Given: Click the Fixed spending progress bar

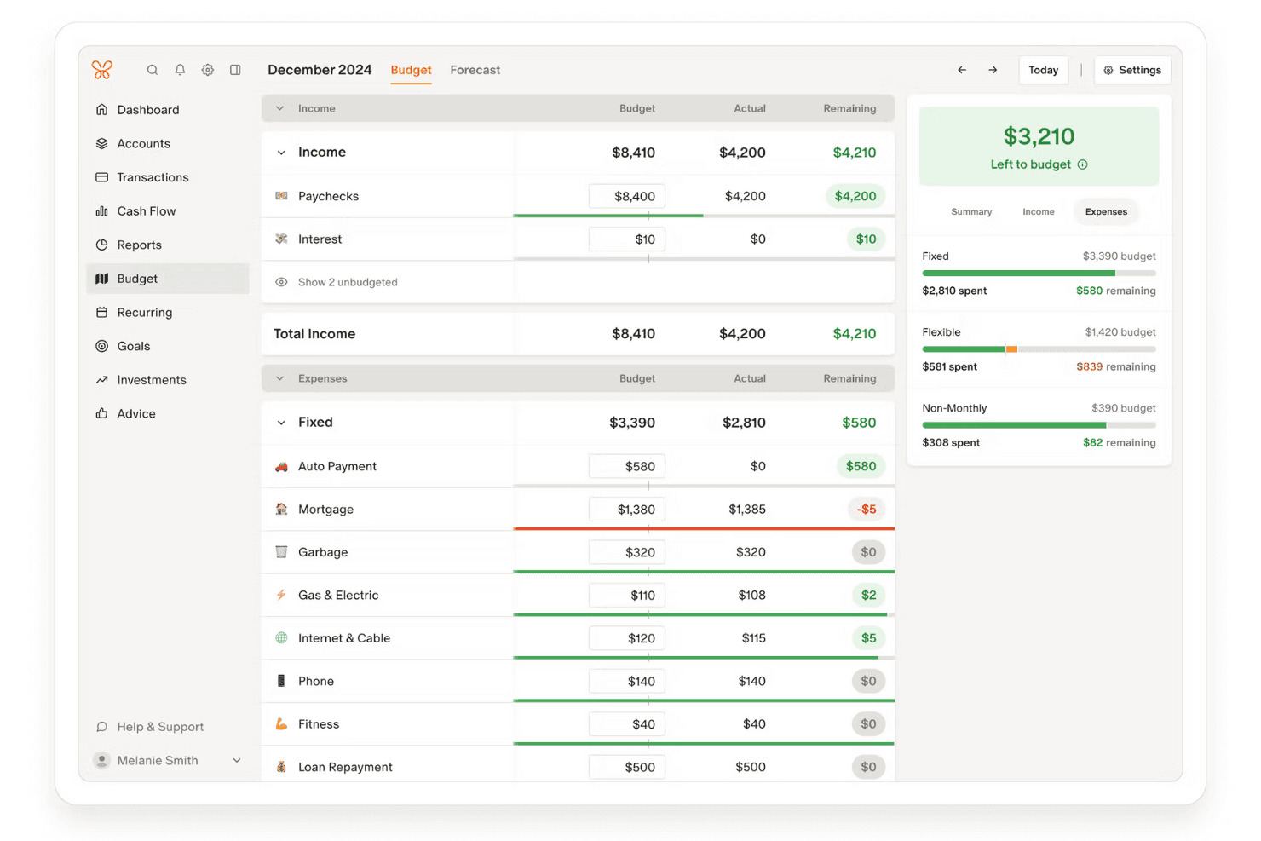Looking at the screenshot, I should tap(1039, 274).
